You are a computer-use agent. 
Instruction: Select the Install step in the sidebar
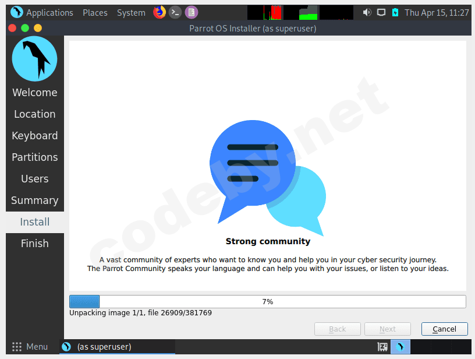pos(35,222)
